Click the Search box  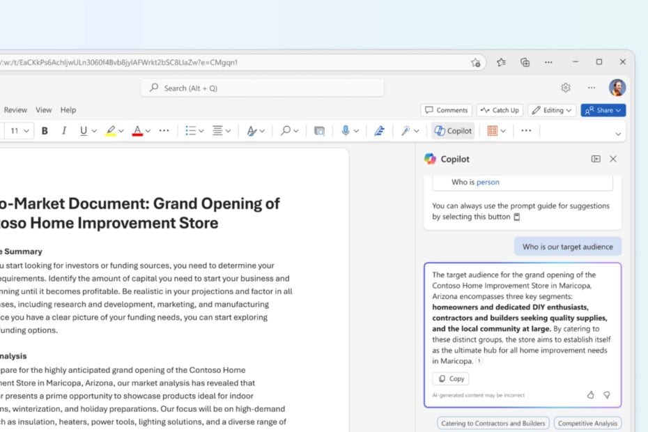pyautogui.click(x=262, y=88)
